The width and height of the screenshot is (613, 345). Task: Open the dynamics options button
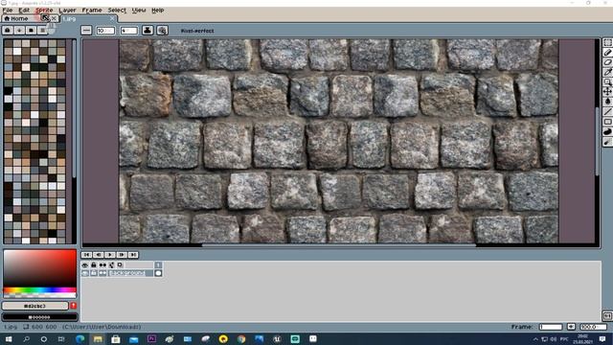(162, 31)
